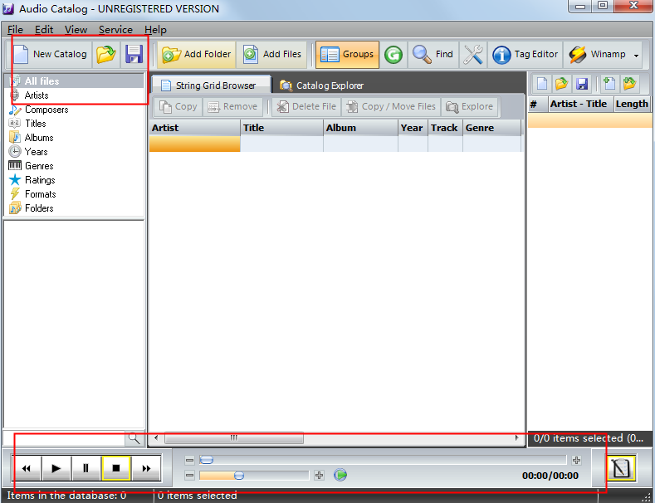Screen dimensions: 655x503
Task: Toggle the green play circle beside volume
Action: (340, 475)
